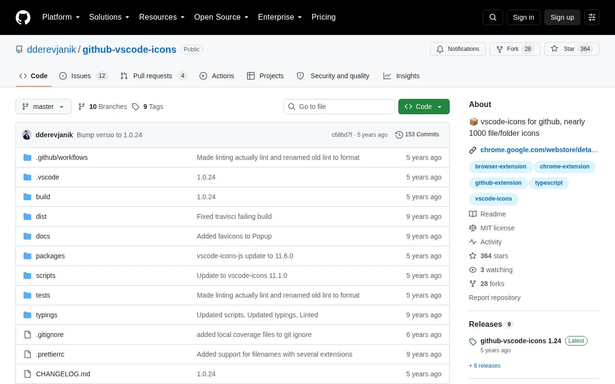Open 9 Tags list
This screenshot has width=615, height=384.
click(148, 107)
